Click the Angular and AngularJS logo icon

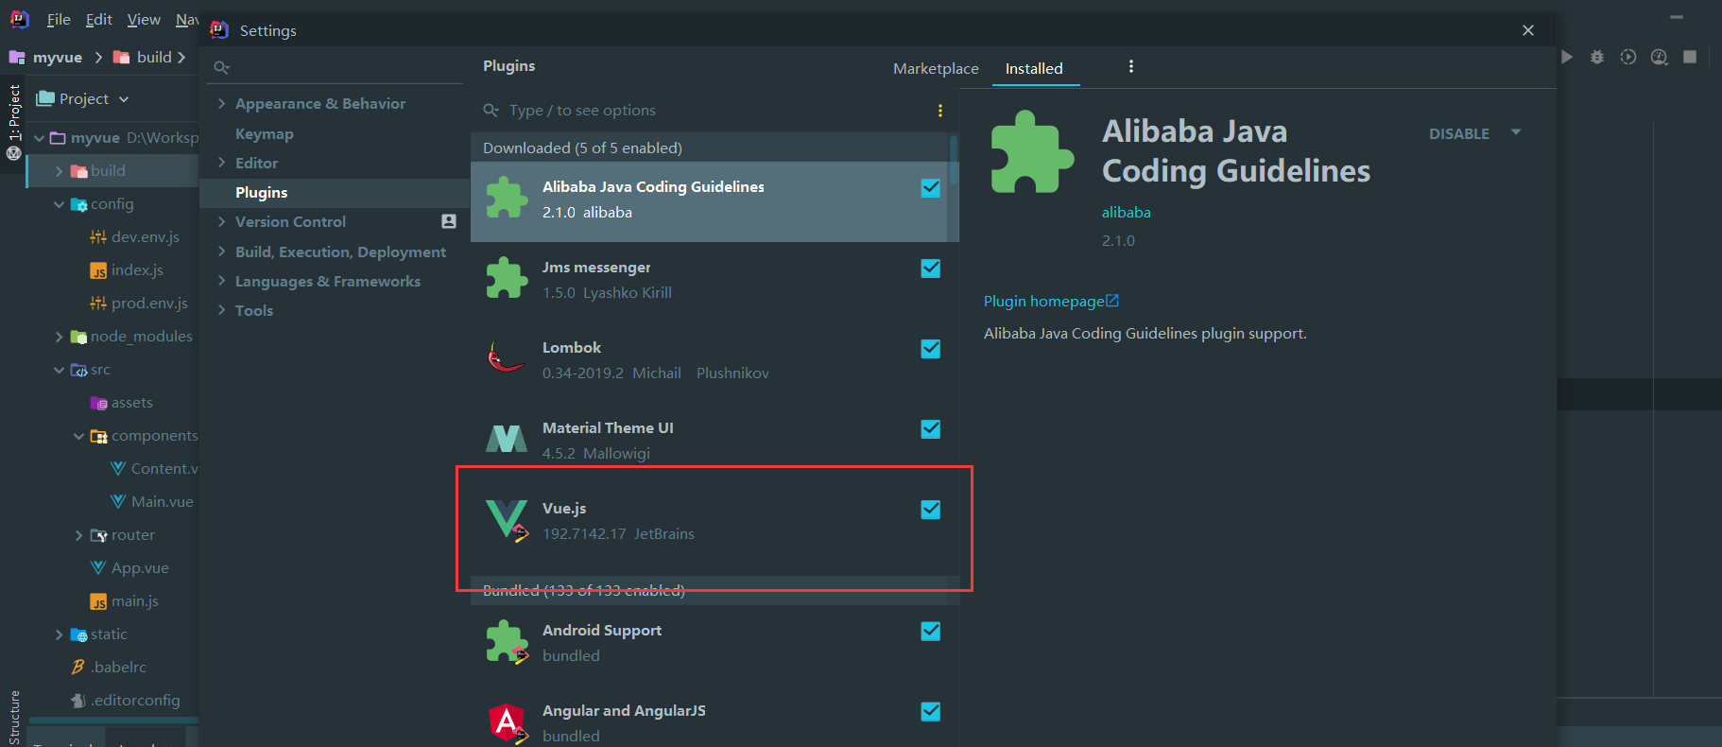(x=507, y=722)
